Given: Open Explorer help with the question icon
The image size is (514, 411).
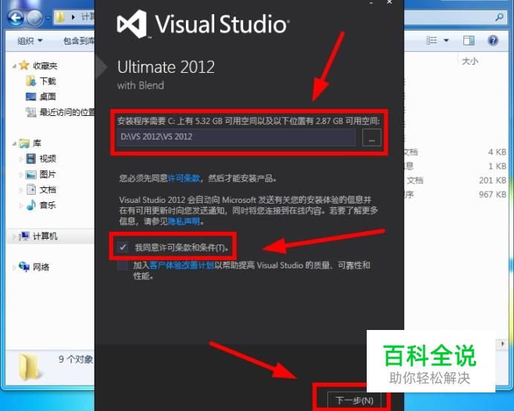Looking at the screenshot, I should (x=492, y=40).
